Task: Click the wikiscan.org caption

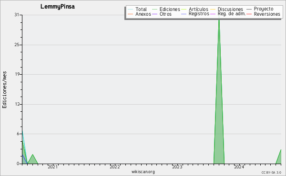Action: click(143, 172)
